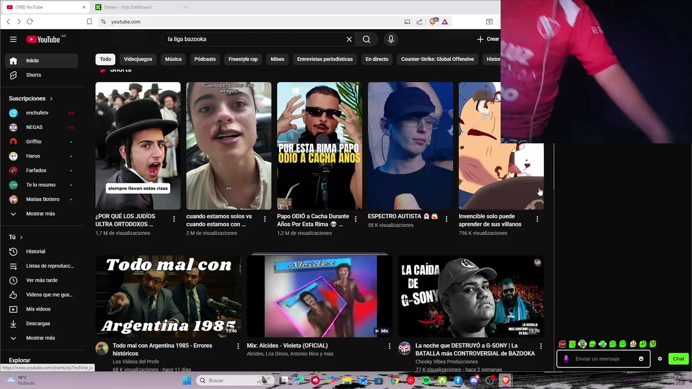The width and height of the screenshot is (692, 389).
Task: Filter by Freestyle rap chip
Action: [x=243, y=59]
